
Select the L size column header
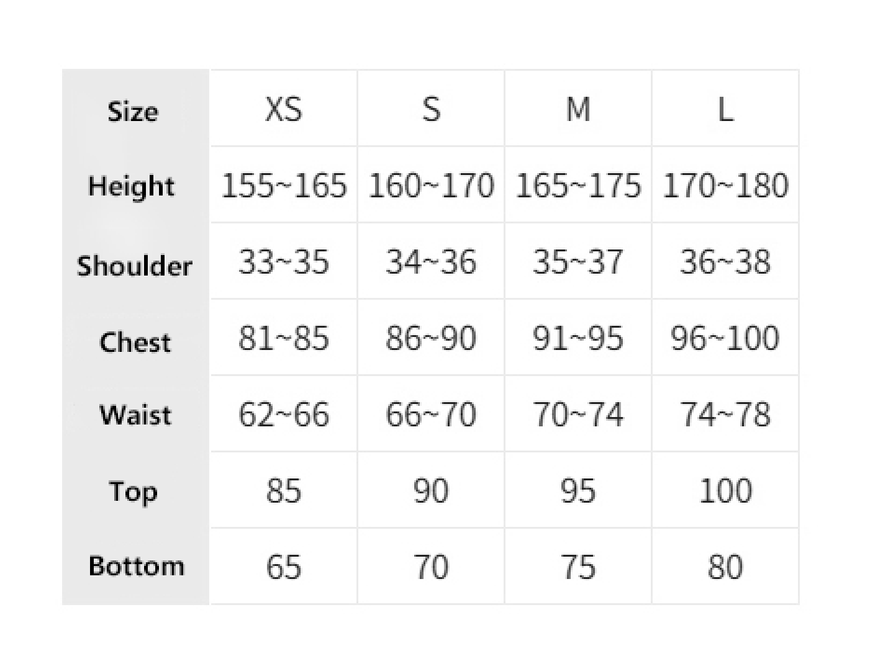point(725,110)
